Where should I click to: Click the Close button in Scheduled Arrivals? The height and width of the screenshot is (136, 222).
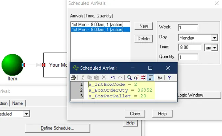135,113
